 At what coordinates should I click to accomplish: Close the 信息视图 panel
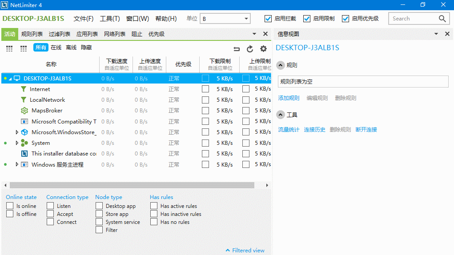447,34
